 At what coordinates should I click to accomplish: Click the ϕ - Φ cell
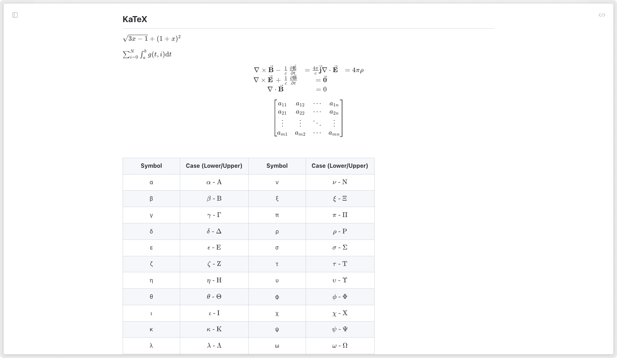[x=340, y=297]
